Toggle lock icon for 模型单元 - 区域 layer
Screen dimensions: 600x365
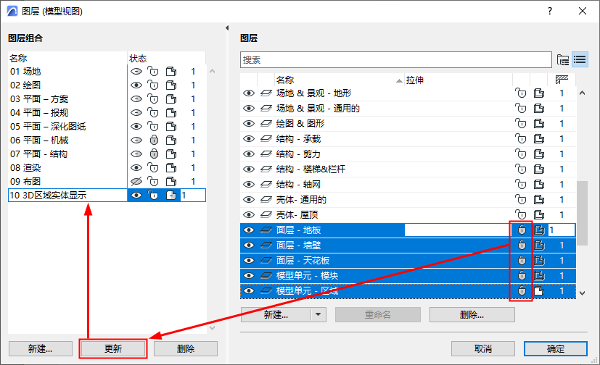point(522,290)
